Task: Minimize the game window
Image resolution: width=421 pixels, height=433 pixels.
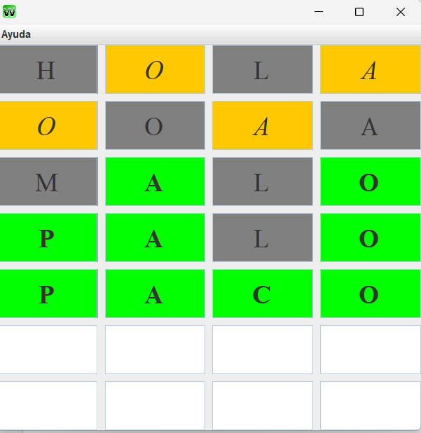Action: pos(319,12)
